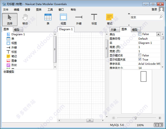The height and width of the screenshot is (129, 166).
Task: Click canvas vertical scroll down arrow
Action: click(107, 117)
